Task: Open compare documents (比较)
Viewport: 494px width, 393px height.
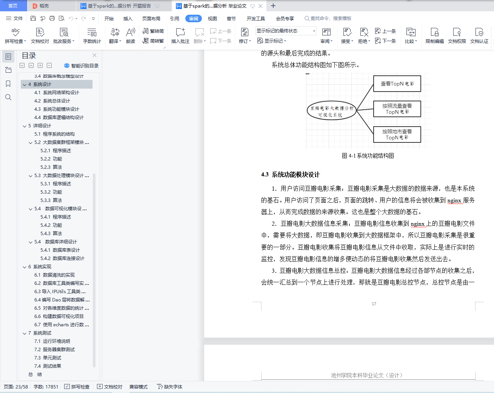Action: tap(411, 36)
